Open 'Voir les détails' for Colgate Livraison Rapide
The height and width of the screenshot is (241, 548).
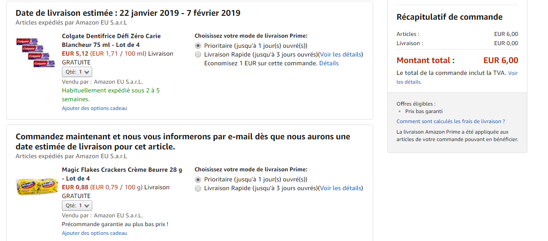pyautogui.click(x=340, y=55)
